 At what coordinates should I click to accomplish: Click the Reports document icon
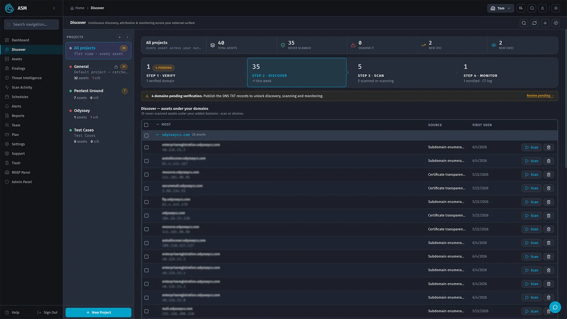pyautogui.click(x=7, y=116)
